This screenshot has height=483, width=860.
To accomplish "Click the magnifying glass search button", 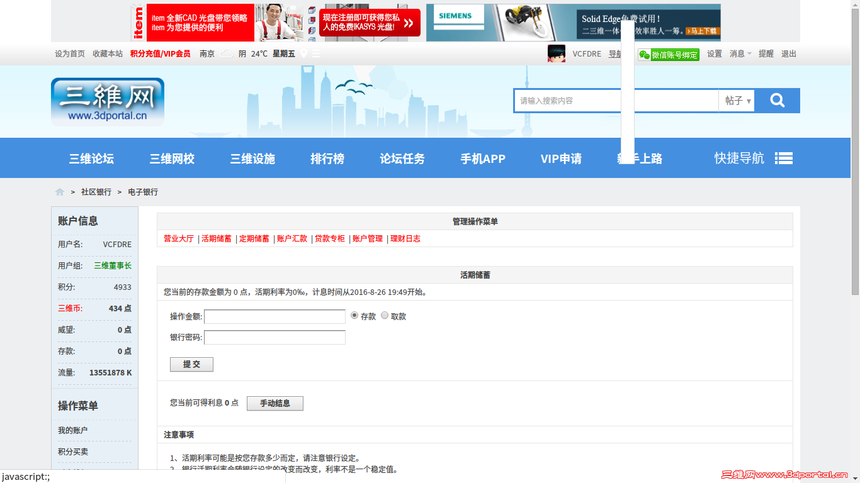I will pos(777,101).
